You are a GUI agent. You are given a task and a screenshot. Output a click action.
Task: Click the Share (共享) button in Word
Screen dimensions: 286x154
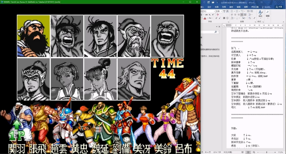(279, 7)
